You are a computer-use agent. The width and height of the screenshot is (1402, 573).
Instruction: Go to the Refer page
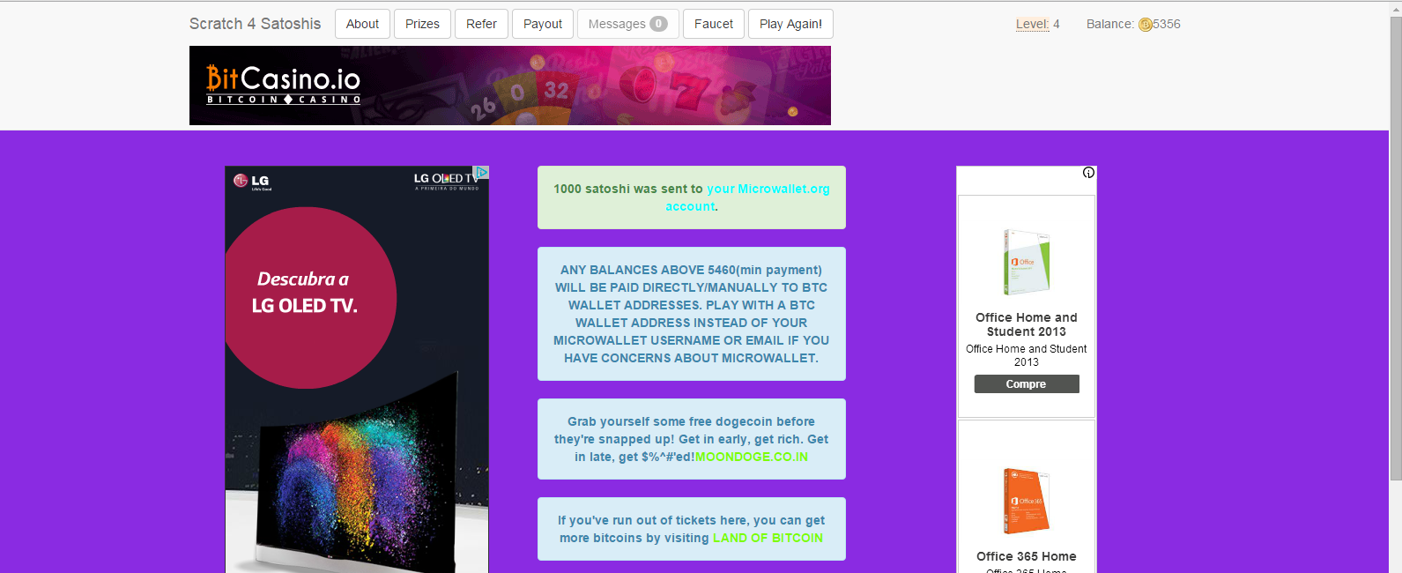coord(481,24)
